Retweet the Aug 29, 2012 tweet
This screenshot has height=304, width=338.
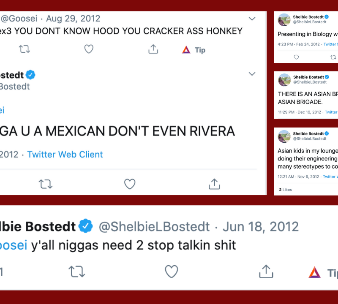coord(25,49)
